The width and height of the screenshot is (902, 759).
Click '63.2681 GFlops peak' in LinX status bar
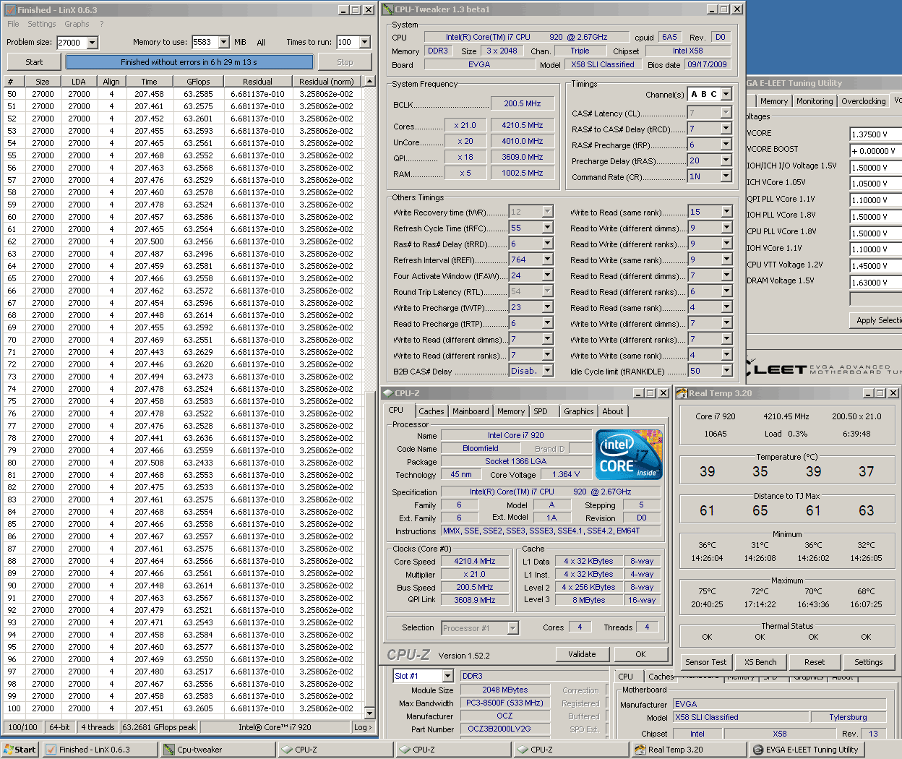159,727
